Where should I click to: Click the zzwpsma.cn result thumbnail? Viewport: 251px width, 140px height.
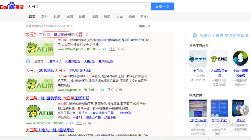click(x=40, y=83)
